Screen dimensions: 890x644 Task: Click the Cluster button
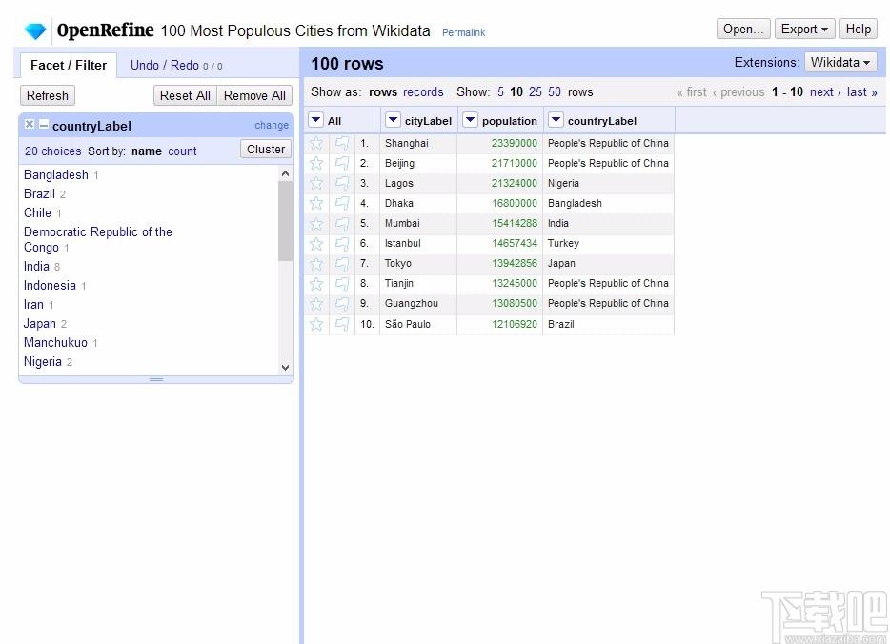point(266,150)
